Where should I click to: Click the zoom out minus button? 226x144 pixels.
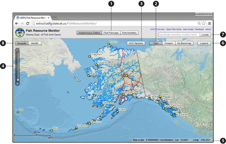point(17,84)
